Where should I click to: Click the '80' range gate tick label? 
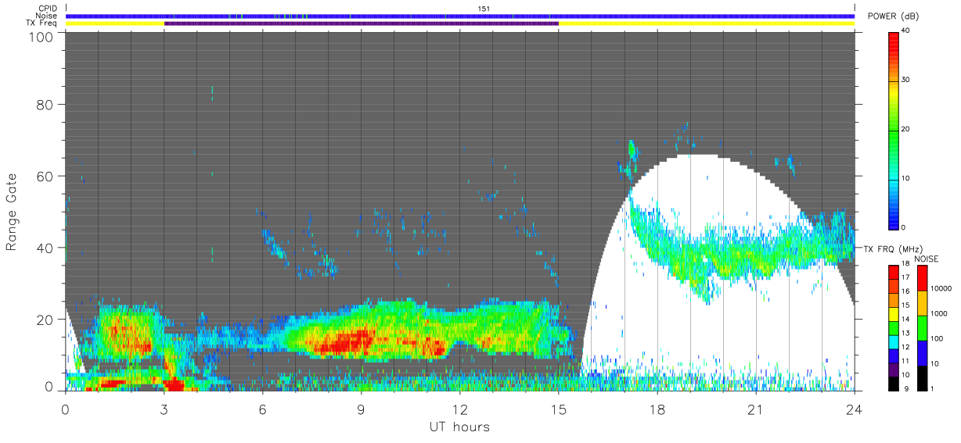coord(45,104)
